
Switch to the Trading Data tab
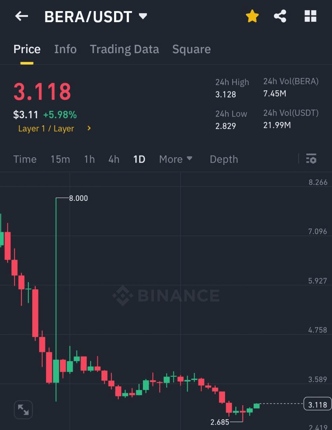pos(124,49)
